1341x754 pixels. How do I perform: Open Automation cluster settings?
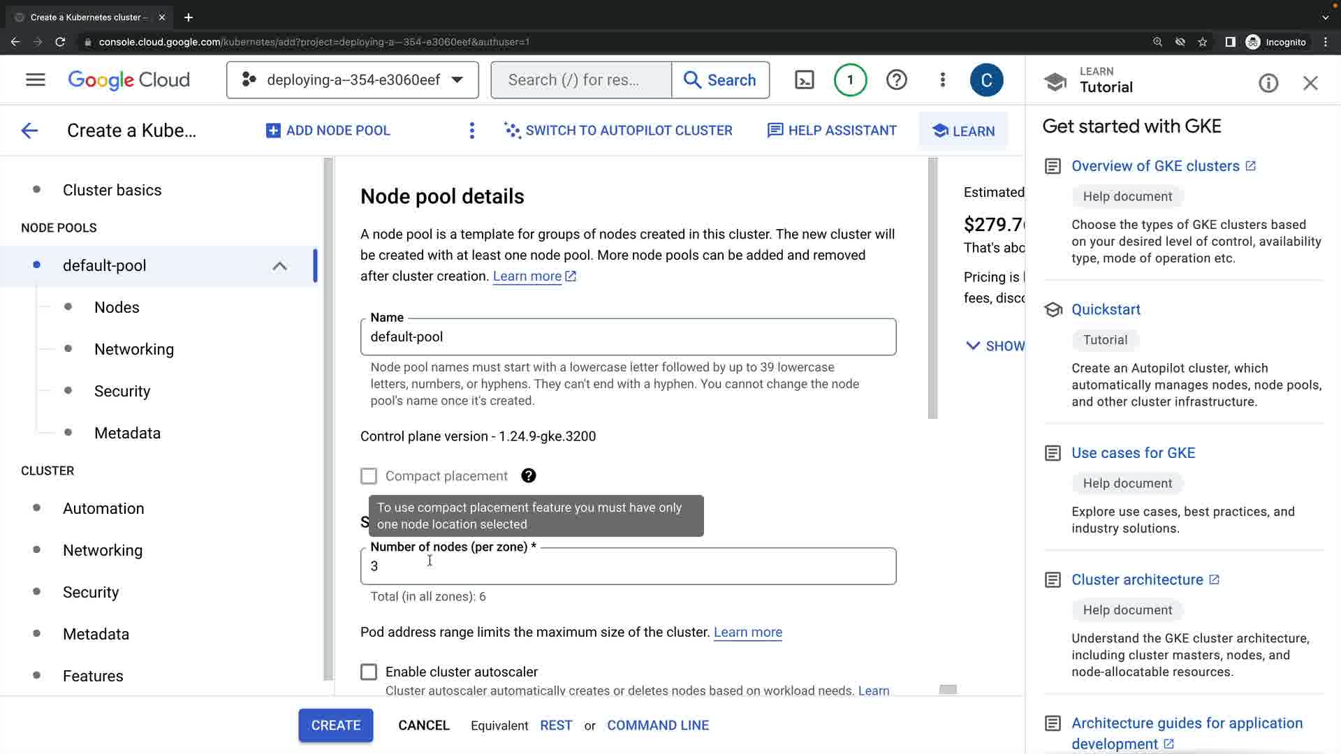(103, 508)
